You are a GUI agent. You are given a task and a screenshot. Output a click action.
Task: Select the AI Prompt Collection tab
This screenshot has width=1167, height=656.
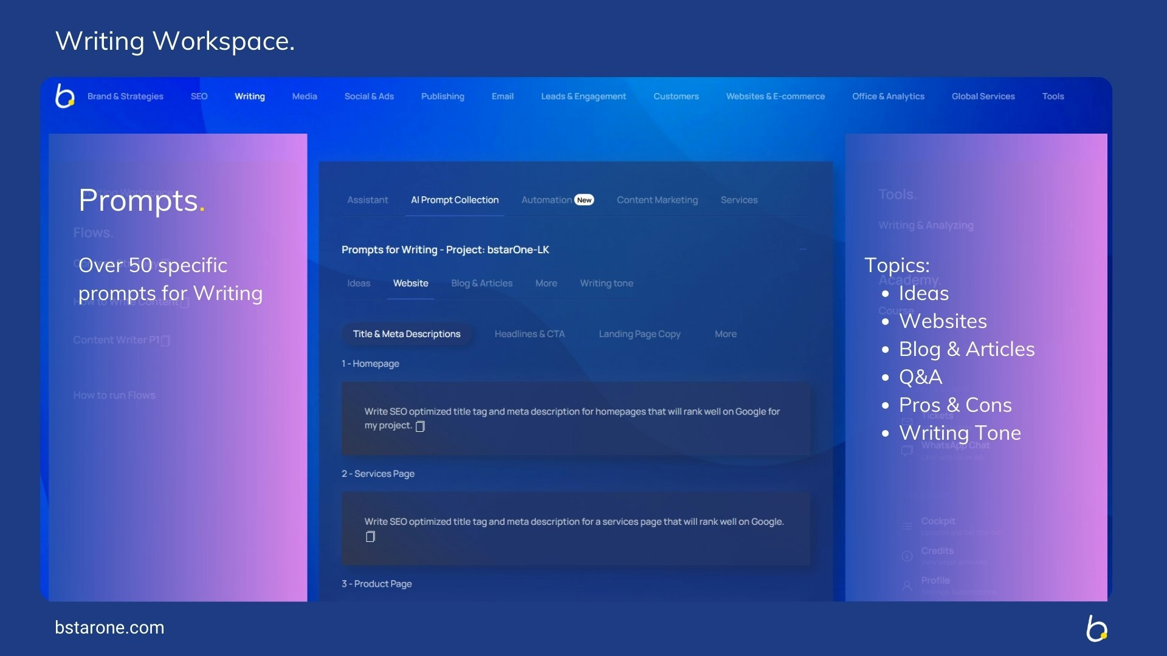(455, 200)
